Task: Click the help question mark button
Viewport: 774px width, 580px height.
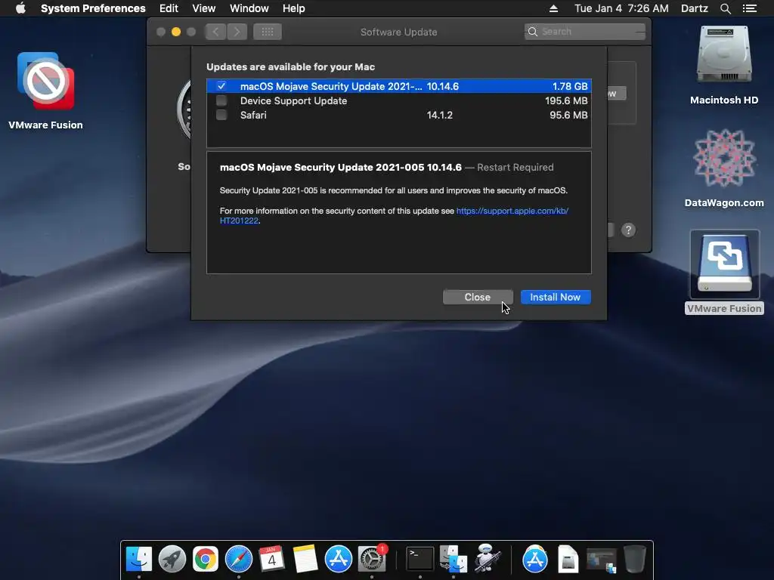Action: click(x=628, y=230)
